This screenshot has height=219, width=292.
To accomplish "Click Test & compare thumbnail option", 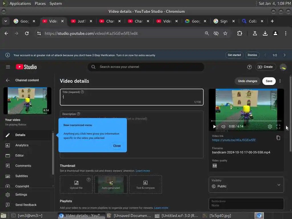I will [x=145, y=184].
